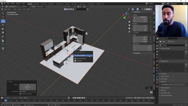Screen dimensions: 188x106
Task: Choose the Transform tool
Action: click(x=3, y=32)
